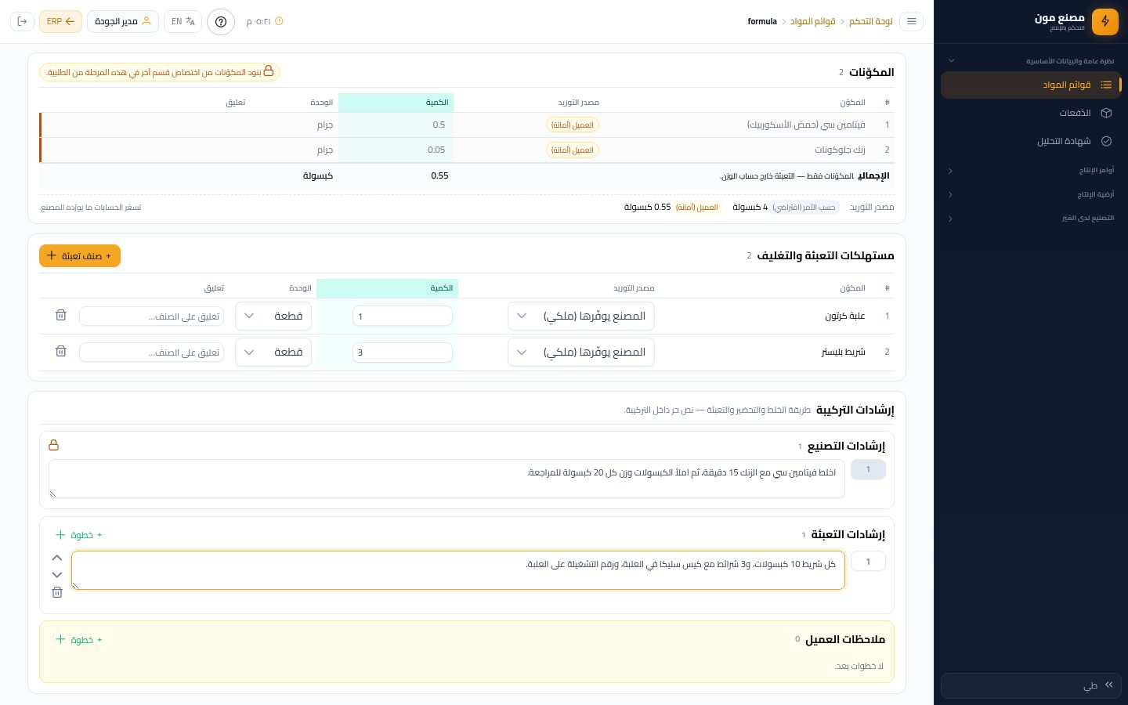
Task: Open شهادة التحليل in the sidebar
Action: pos(1031,141)
